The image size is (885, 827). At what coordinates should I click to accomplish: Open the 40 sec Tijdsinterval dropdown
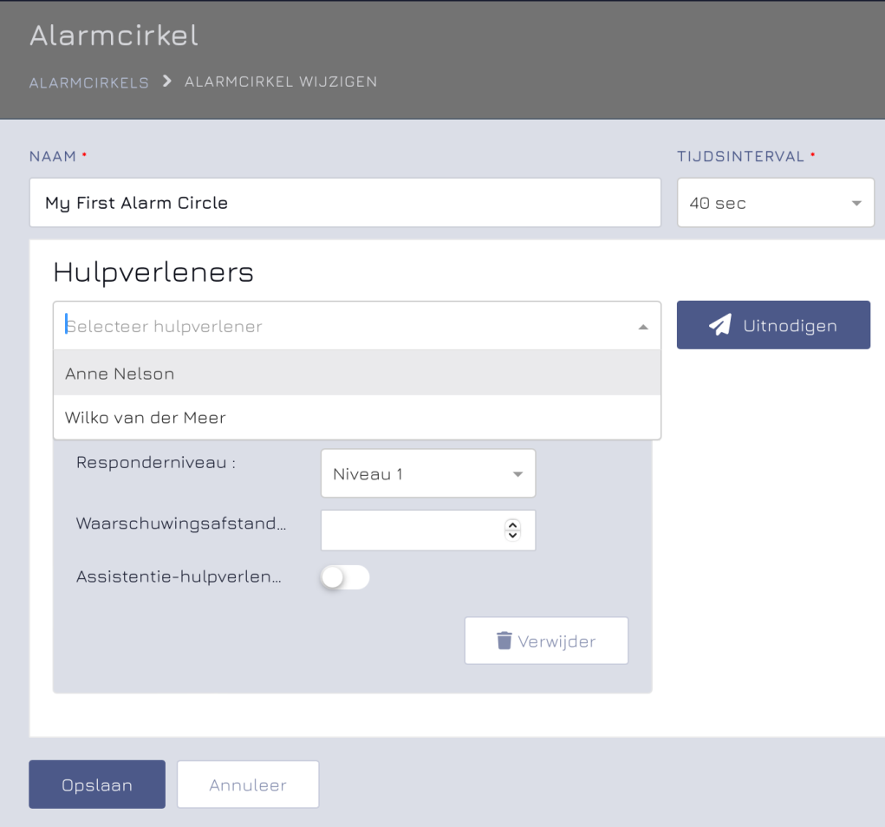point(776,203)
